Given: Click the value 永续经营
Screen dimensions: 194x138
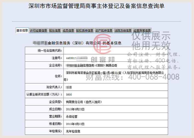Looking at the screenshot, I should (x=71, y=117).
